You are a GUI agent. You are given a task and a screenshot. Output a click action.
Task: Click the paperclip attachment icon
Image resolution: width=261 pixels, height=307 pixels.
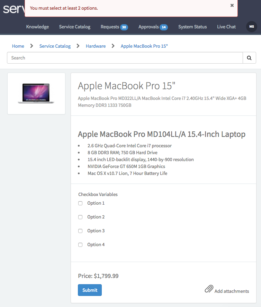tap(209, 289)
